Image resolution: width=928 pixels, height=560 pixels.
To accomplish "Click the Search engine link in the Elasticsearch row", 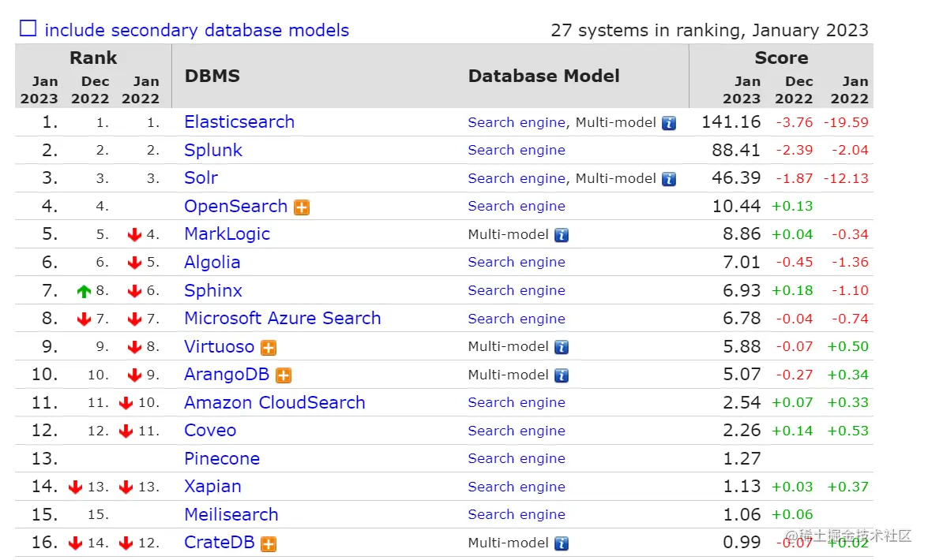I will tap(517, 122).
